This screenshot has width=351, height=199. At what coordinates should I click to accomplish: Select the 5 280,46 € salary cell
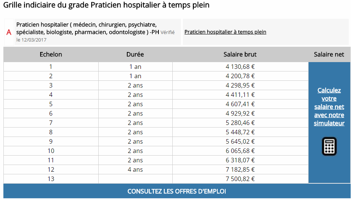[x=240, y=123]
